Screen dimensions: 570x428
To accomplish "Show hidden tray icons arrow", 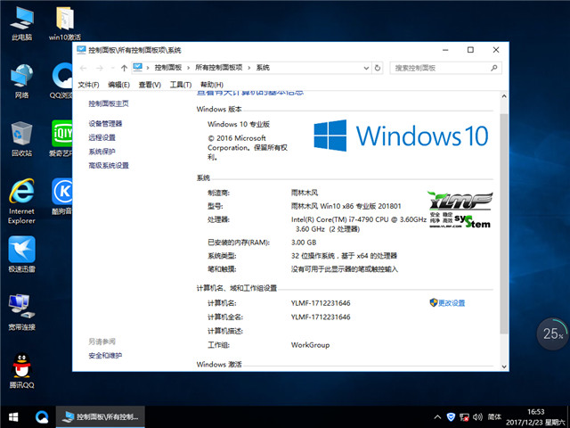I will pos(437,417).
